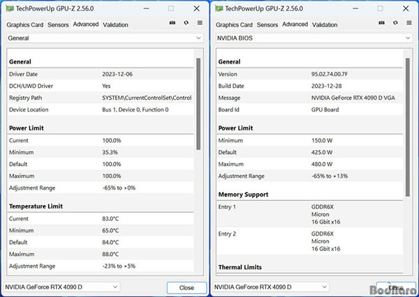Select Advanced tab in left window
This screenshot has height=297, width=419.
point(86,24)
